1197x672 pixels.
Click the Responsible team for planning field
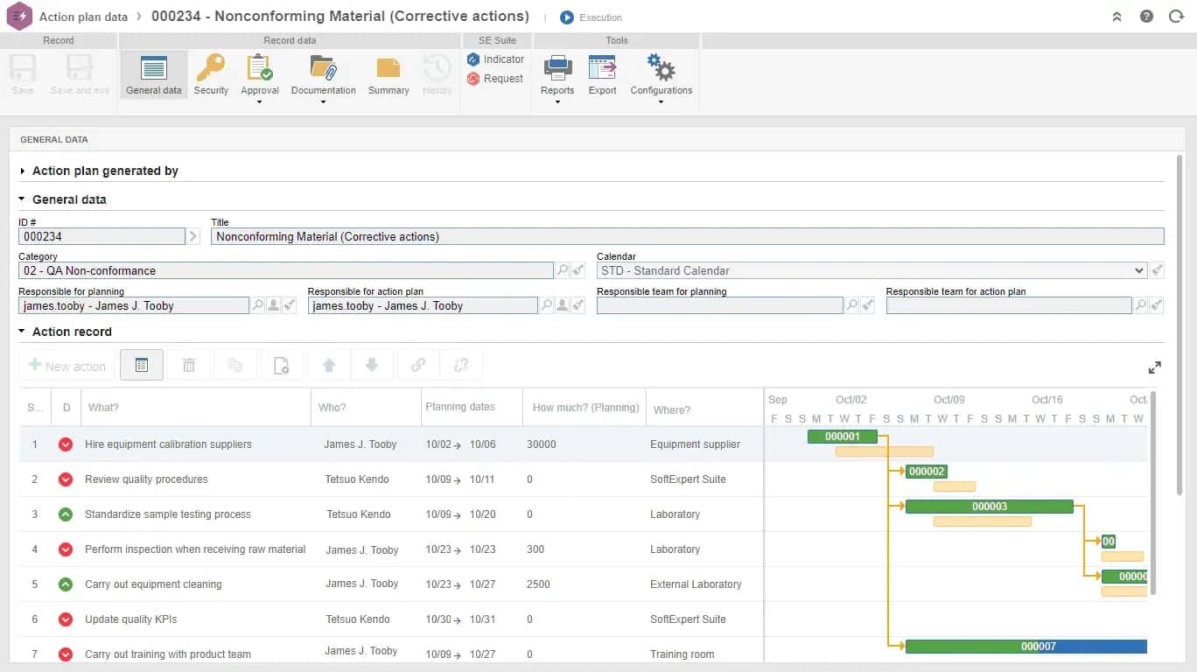720,305
